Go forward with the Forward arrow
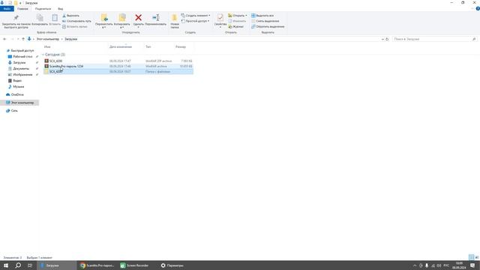Image resolution: width=480 pixels, height=270 pixels. pos(12,39)
